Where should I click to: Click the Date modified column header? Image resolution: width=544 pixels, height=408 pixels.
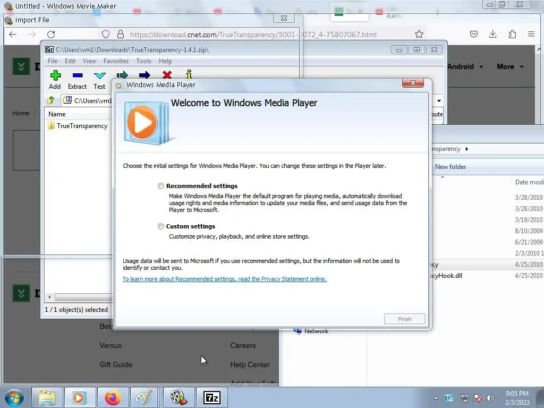[x=529, y=182]
